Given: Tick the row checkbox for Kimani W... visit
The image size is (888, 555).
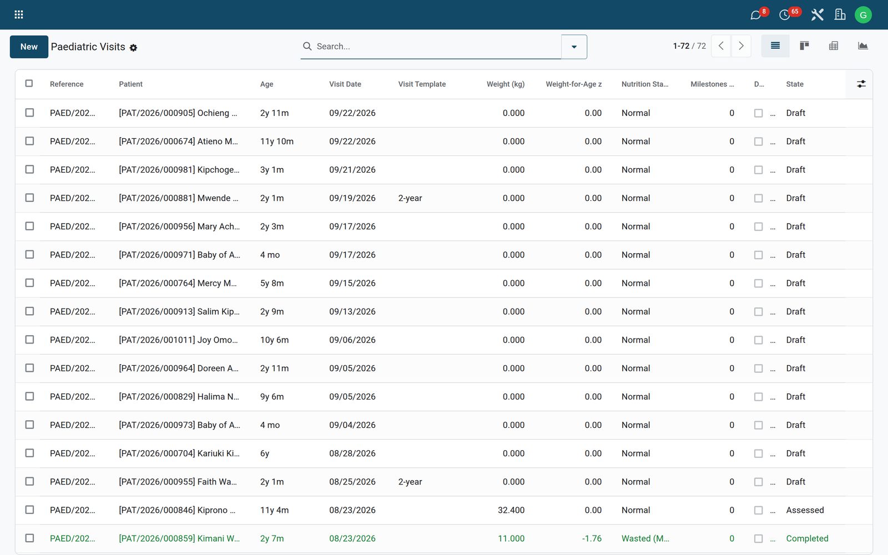Looking at the screenshot, I should 29,538.
